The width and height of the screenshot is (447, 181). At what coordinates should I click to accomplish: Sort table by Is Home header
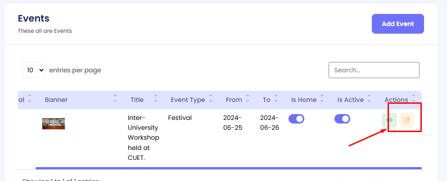click(304, 100)
